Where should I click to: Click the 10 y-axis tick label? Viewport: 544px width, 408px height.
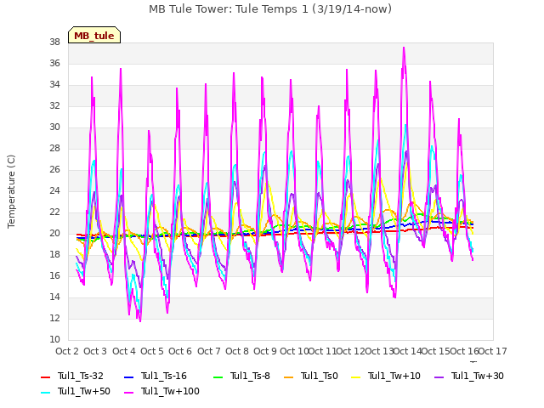pyautogui.click(x=54, y=340)
